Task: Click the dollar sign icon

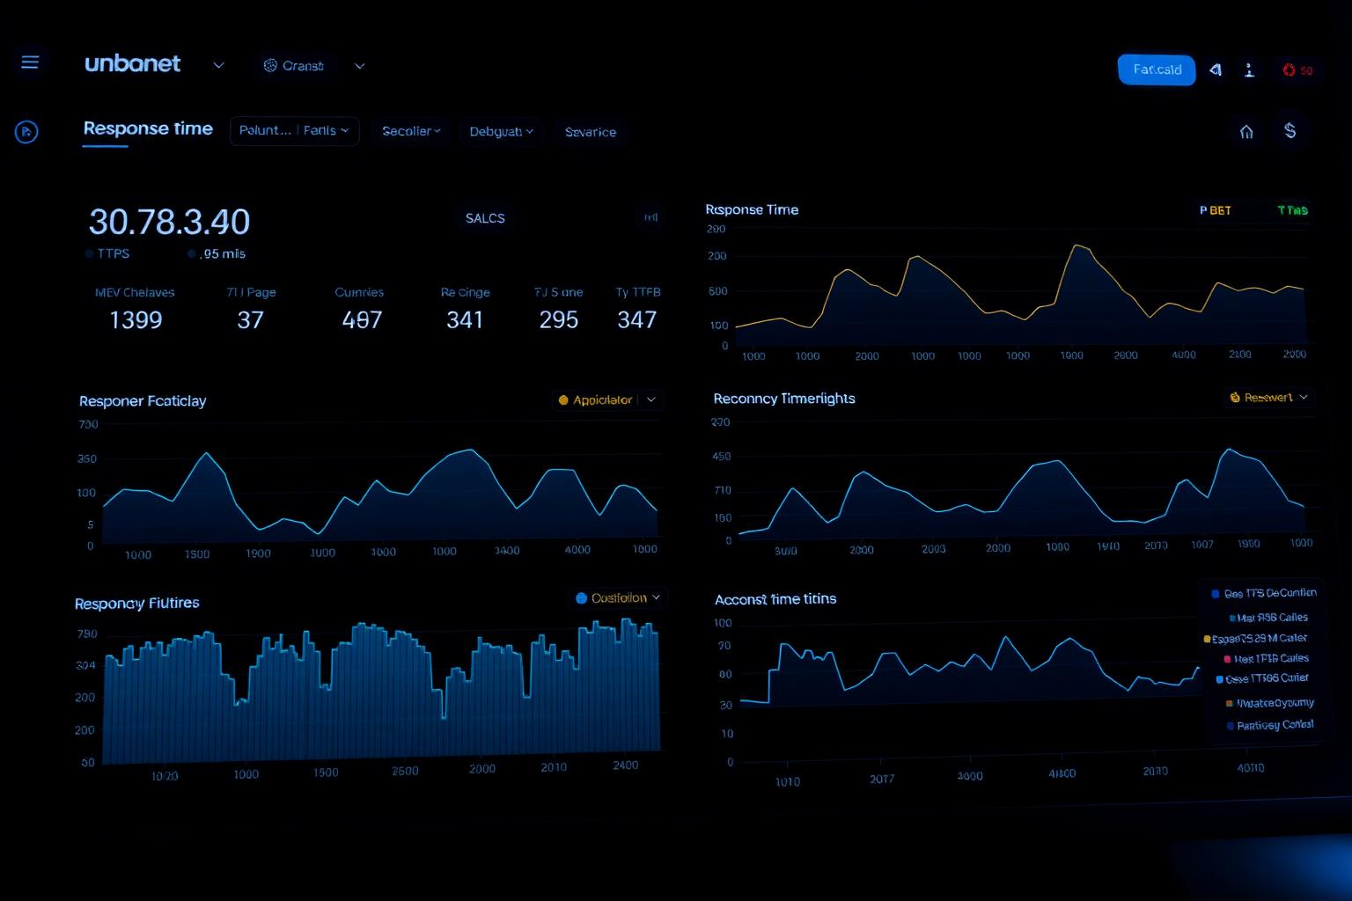Action: coord(1290,131)
